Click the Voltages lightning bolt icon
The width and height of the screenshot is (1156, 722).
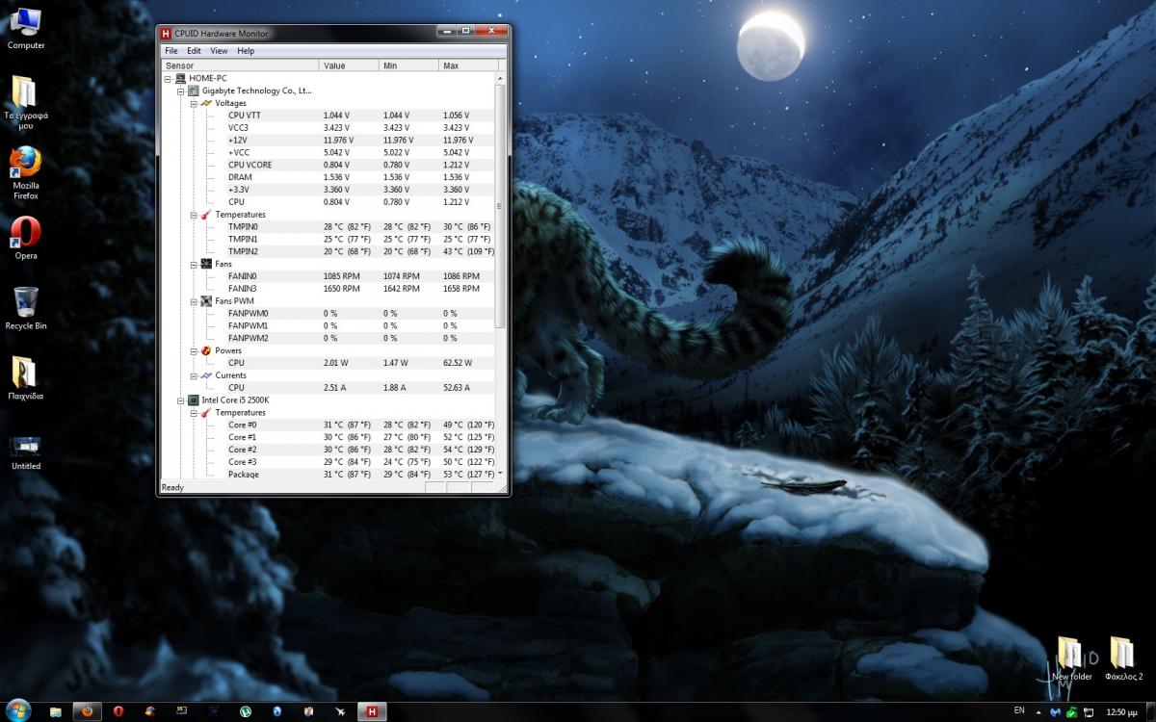(x=206, y=103)
